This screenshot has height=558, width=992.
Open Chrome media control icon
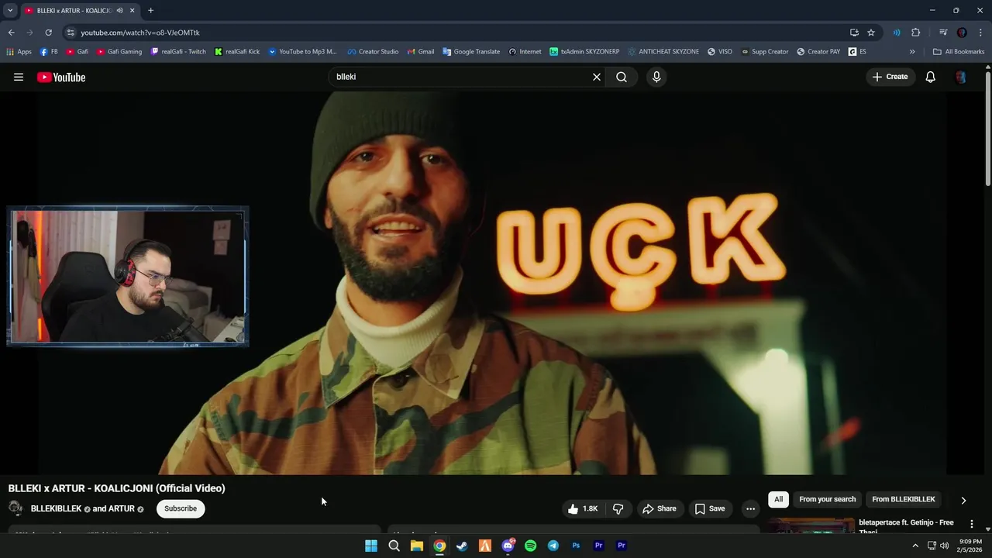pos(943,33)
